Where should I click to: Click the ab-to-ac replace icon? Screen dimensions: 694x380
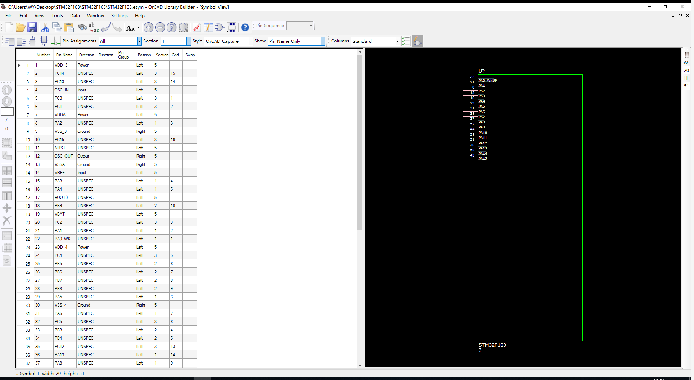pos(93,27)
